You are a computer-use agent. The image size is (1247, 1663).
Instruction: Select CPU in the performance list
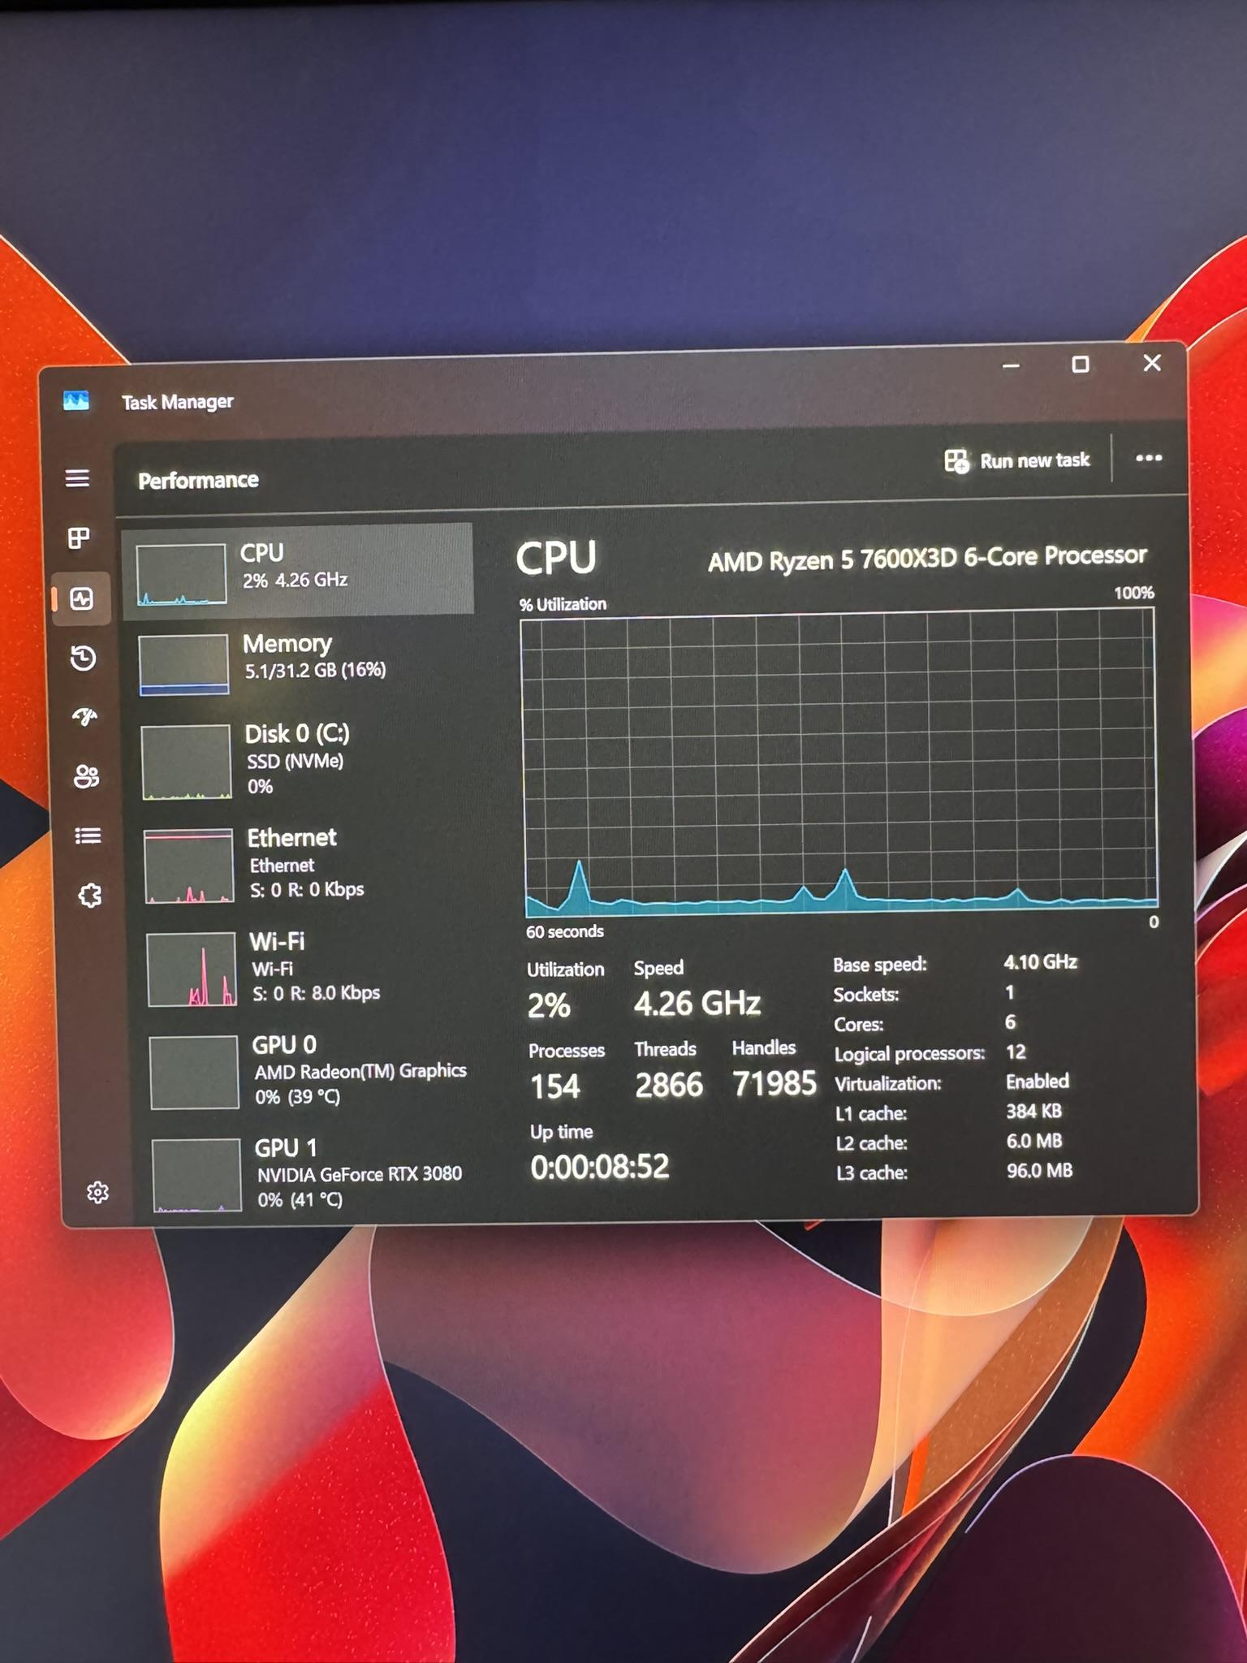(297, 570)
